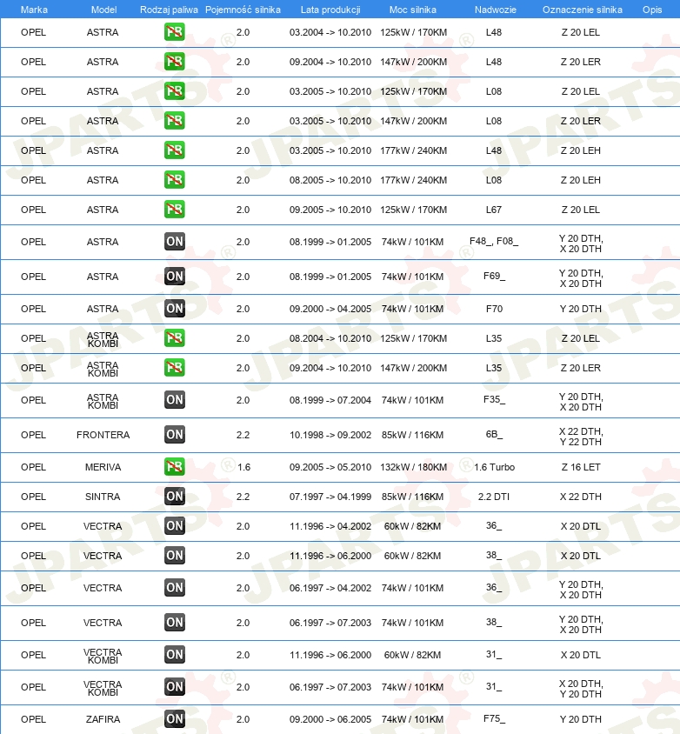Select the MERIVA model cell
Screen dimensions: 680x734
(x=103, y=467)
